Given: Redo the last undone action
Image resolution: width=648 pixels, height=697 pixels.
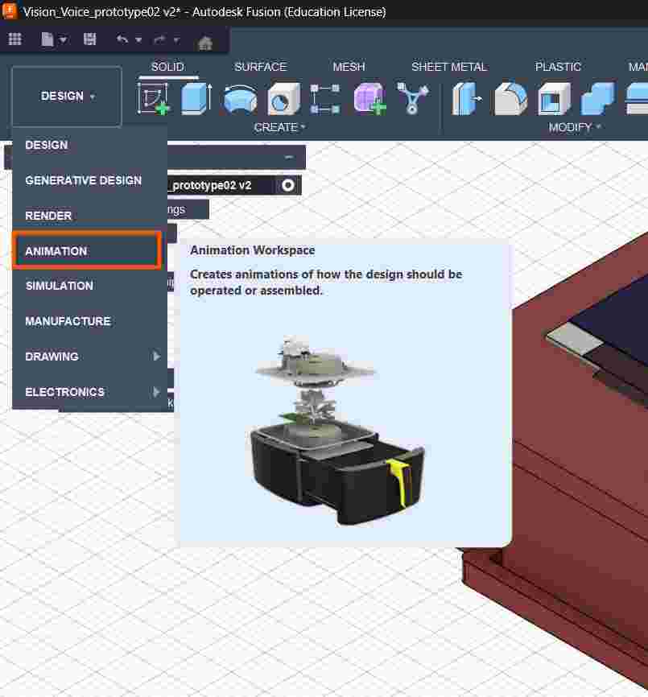Looking at the screenshot, I should pyautogui.click(x=159, y=39).
